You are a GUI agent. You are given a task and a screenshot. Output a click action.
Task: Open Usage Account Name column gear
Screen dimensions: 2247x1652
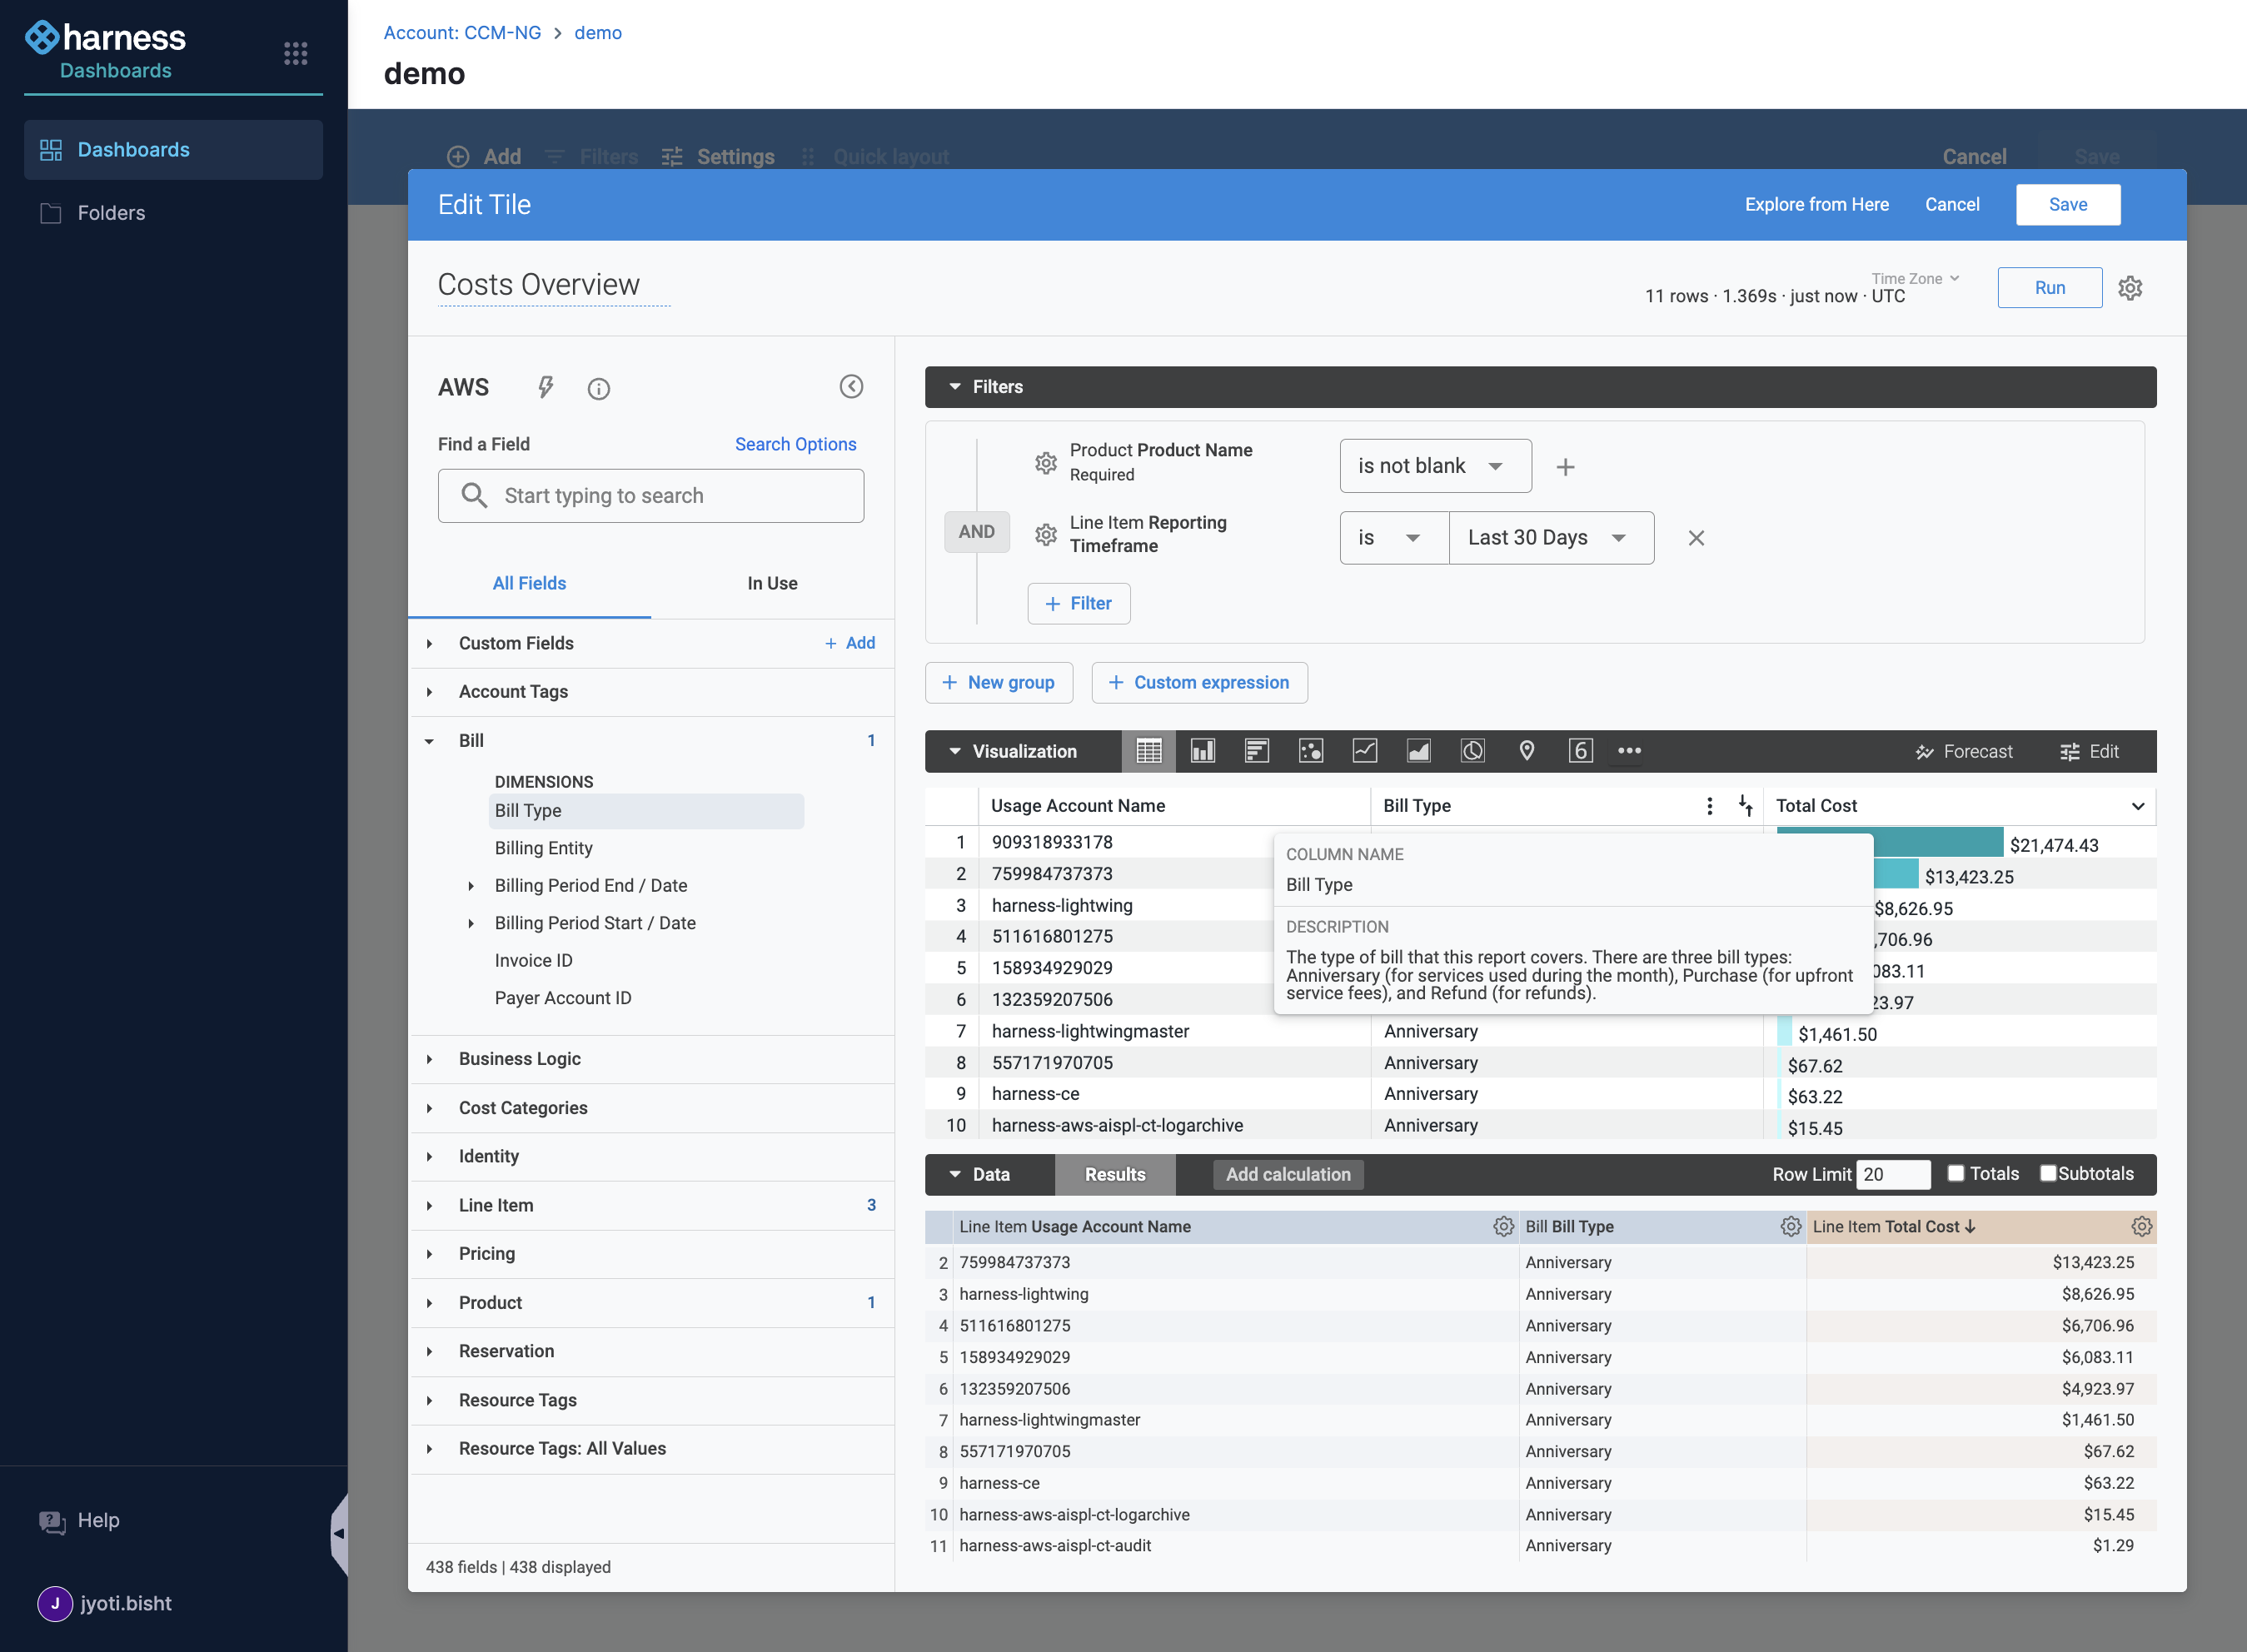tap(1503, 1227)
